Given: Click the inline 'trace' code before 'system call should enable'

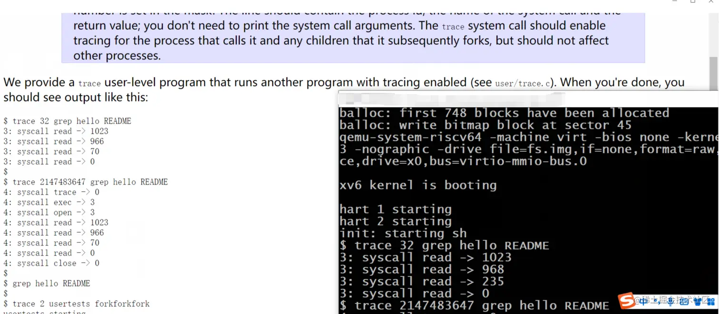Looking at the screenshot, I should 453,27.
